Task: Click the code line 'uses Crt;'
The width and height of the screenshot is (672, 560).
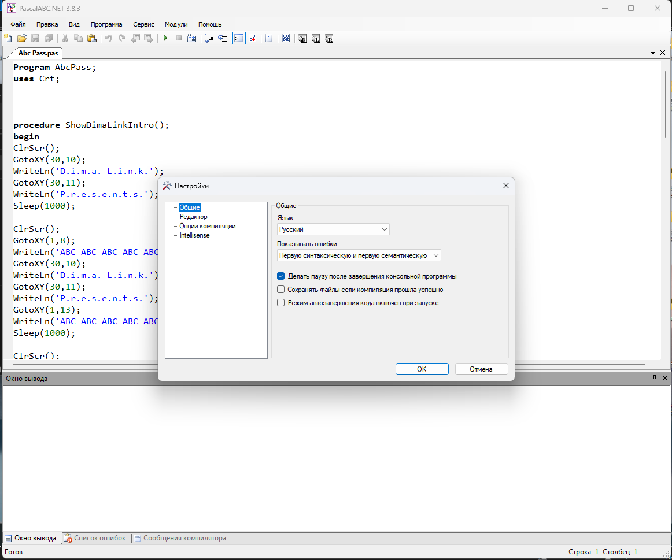Action: click(36, 79)
